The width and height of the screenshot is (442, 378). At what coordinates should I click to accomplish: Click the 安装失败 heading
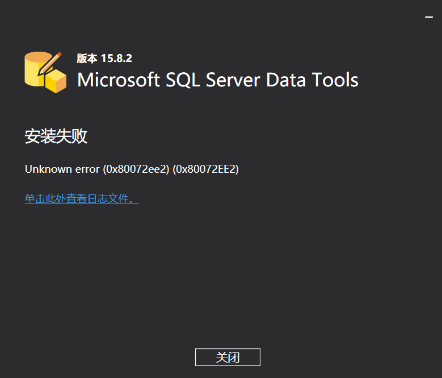click(x=56, y=136)
